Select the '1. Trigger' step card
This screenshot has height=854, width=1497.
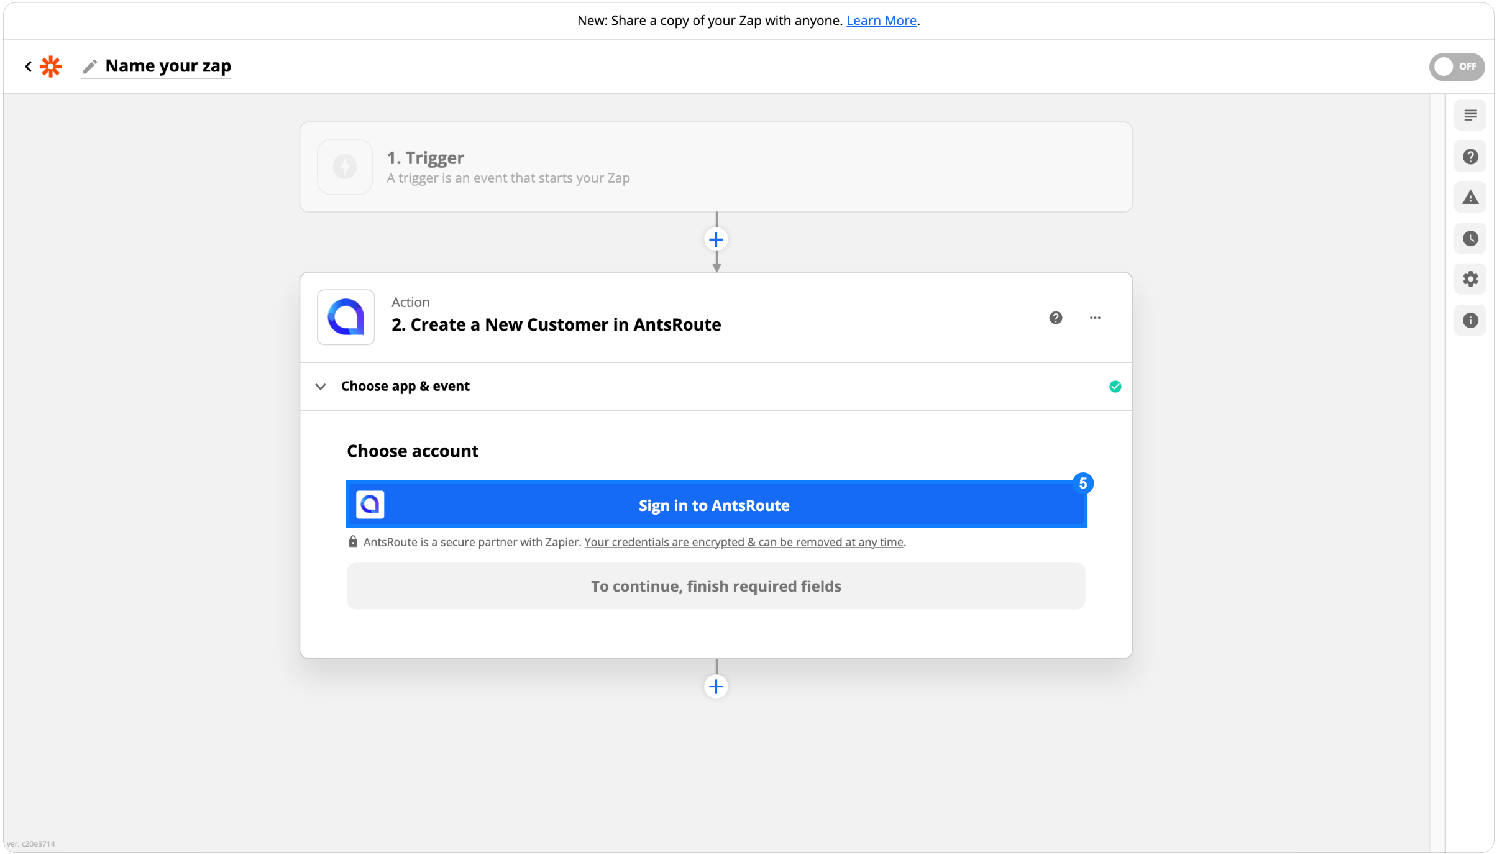pos(716,167)
